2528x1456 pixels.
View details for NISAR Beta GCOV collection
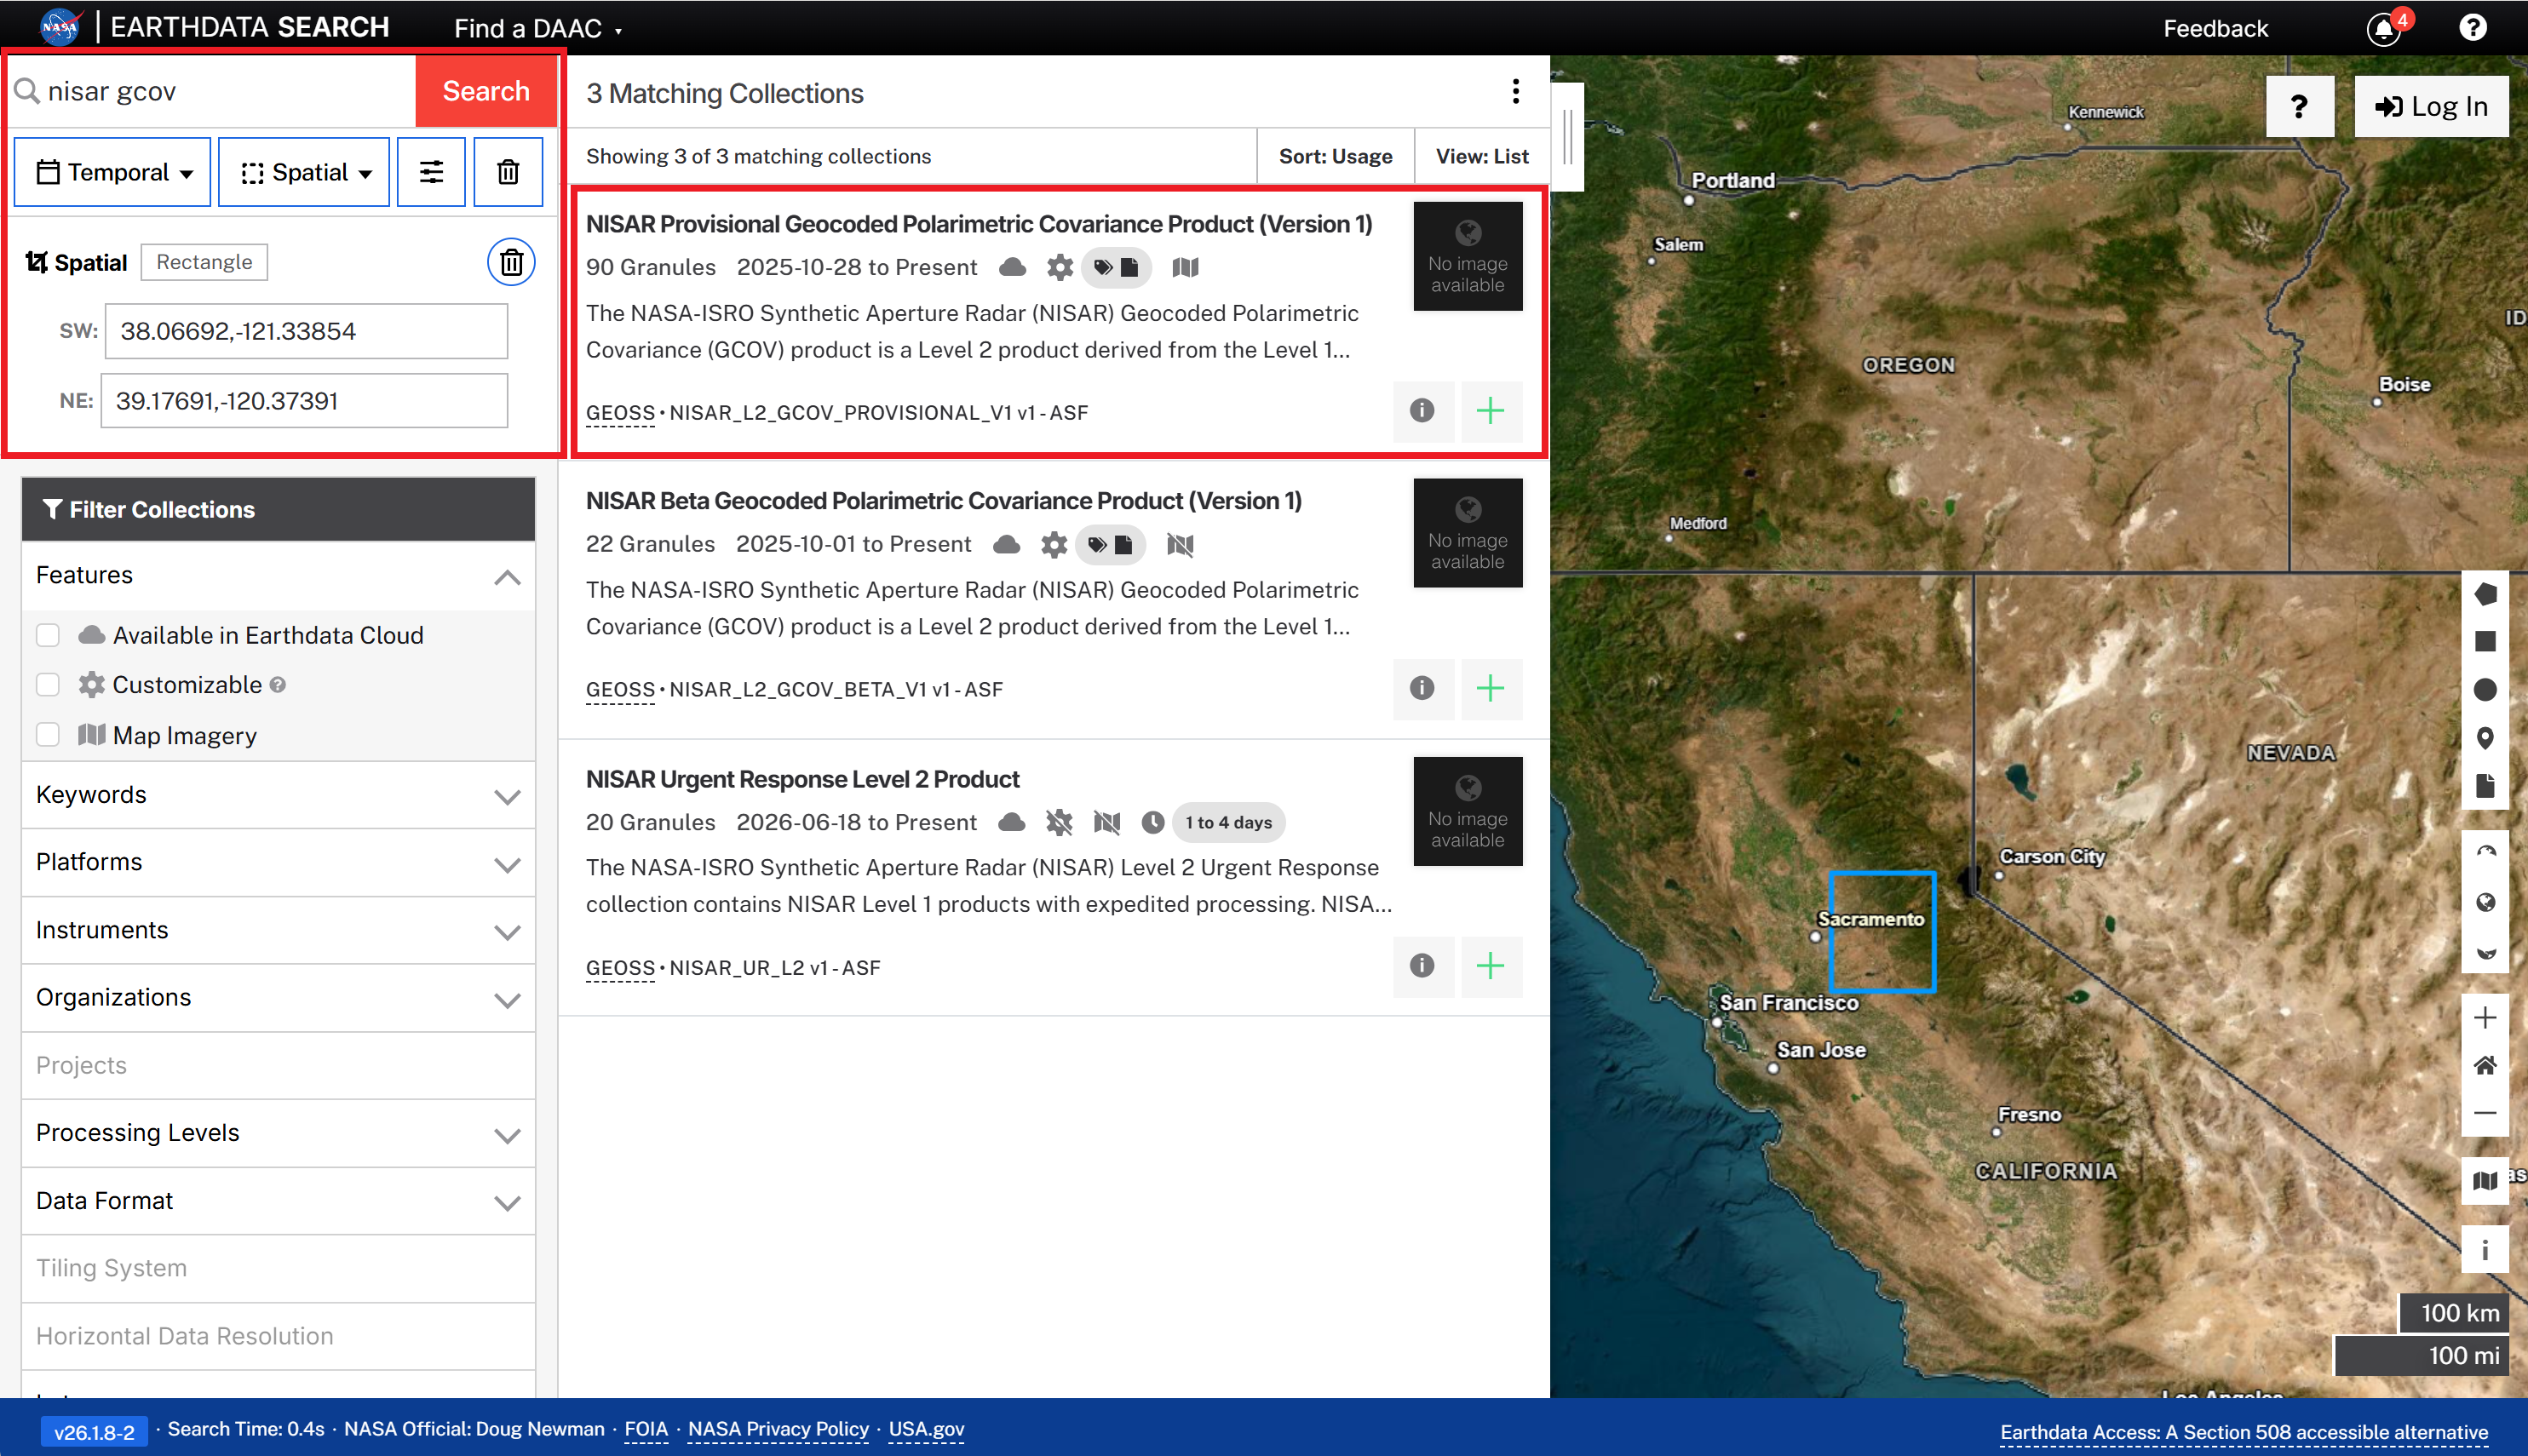tap(1422, 688)
